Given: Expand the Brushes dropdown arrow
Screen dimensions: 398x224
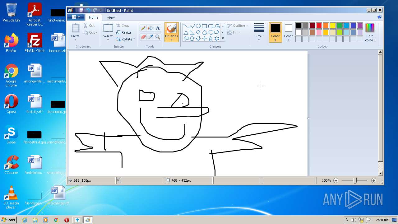Looking at the screenshot, I should coord(171,40).
